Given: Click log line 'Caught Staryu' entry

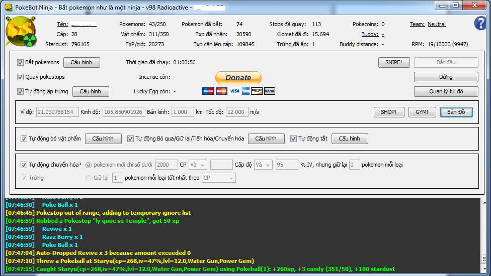Looking at the screenshot, I should click(200, 269).
